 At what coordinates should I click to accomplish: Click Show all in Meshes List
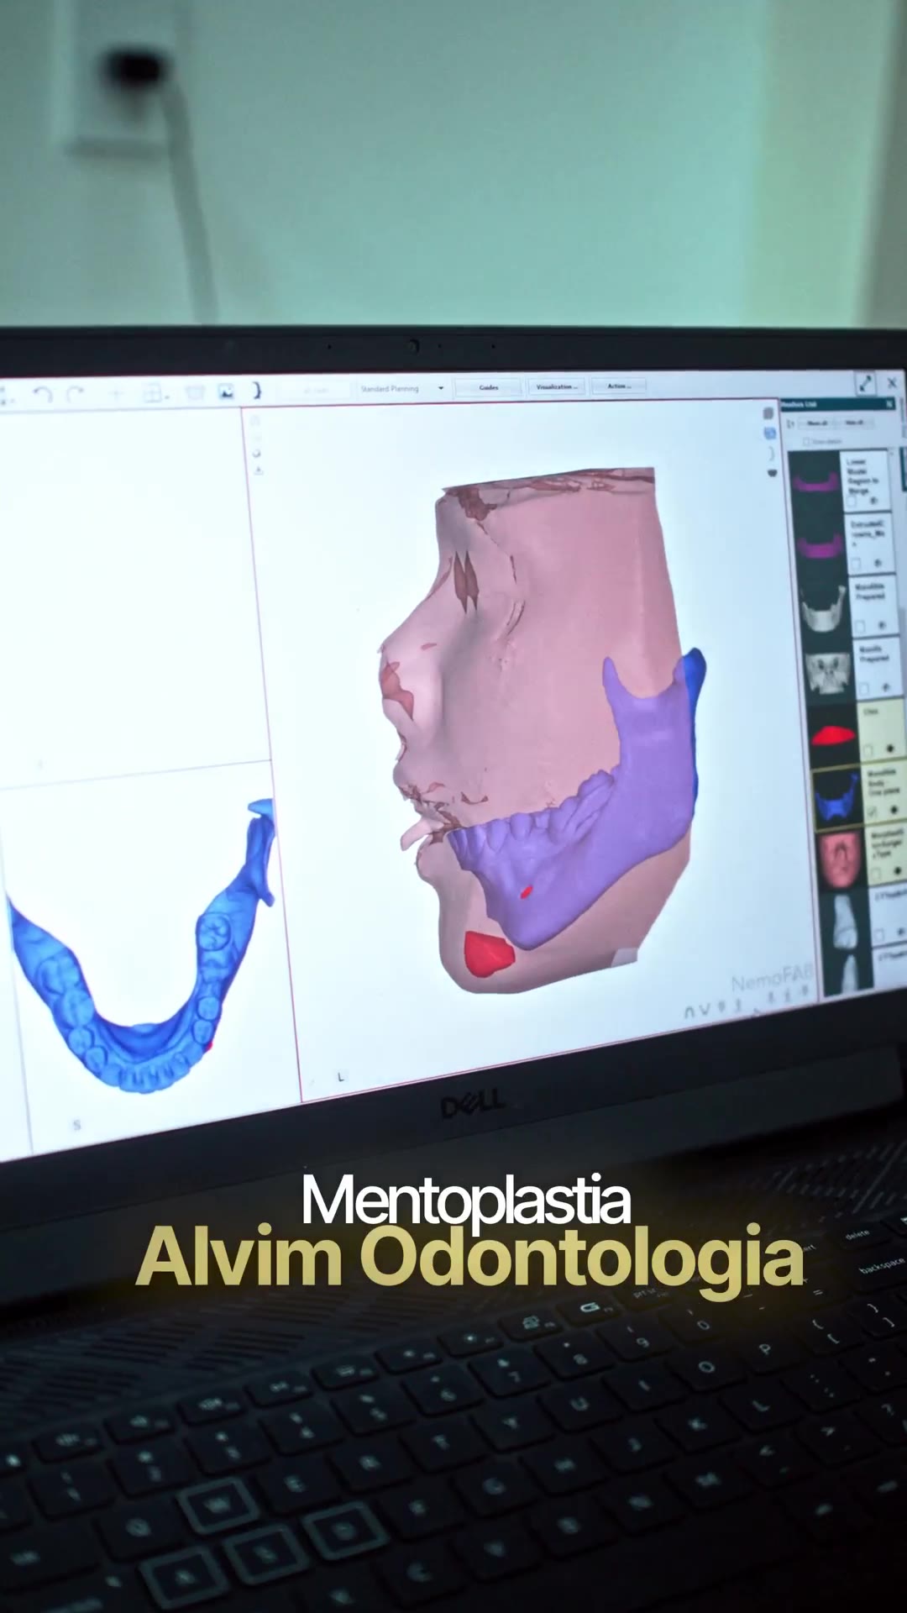[817, 423]
